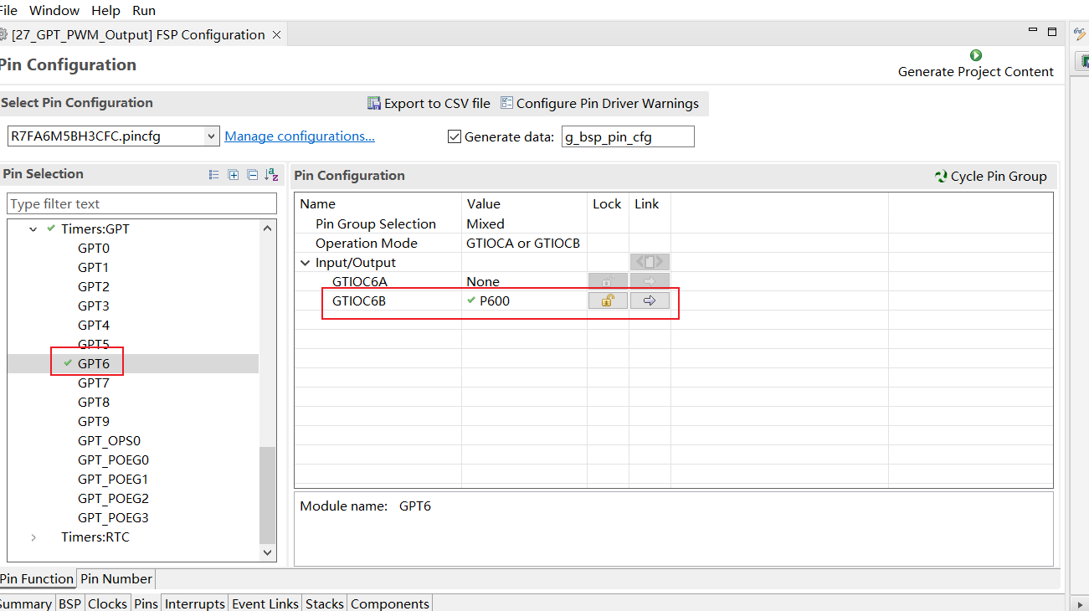Click the link arrow for GTIOC6B
1089x611 pixels.
click(650, 300)
